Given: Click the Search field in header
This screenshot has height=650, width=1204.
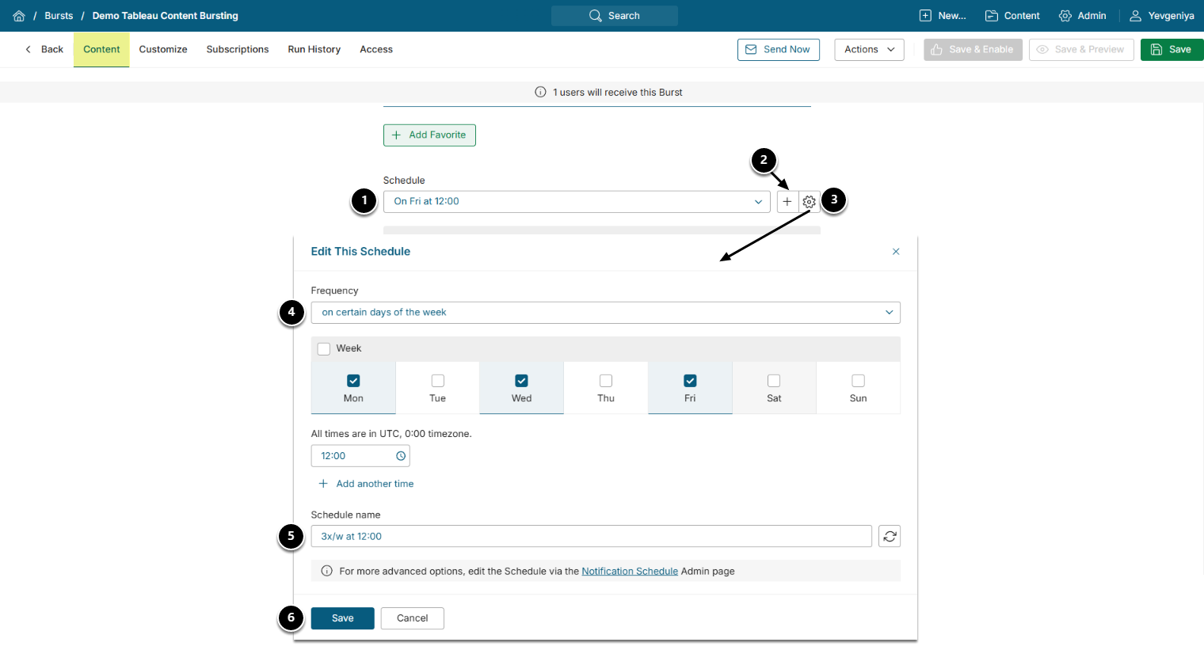Looking at the screenshot, I should click(x=615, y=16).
